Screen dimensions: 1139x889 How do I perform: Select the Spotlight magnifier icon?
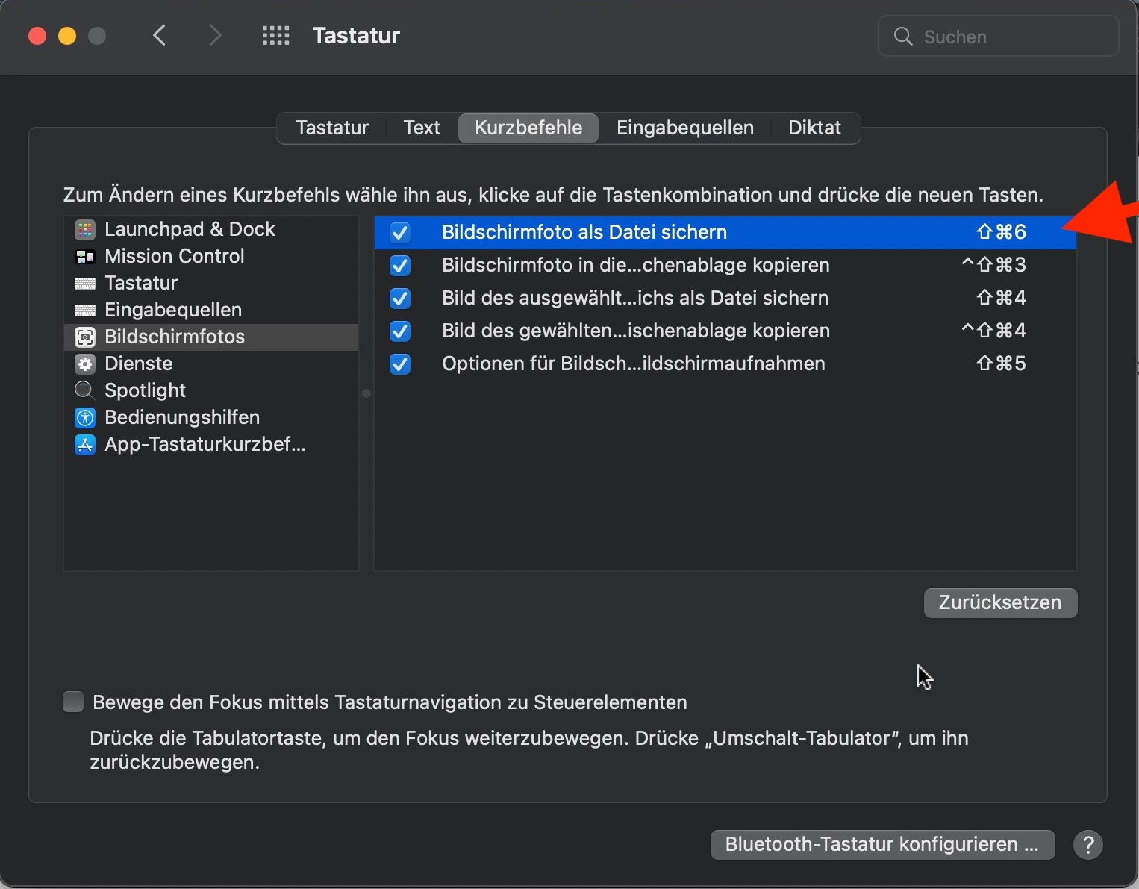85,390
